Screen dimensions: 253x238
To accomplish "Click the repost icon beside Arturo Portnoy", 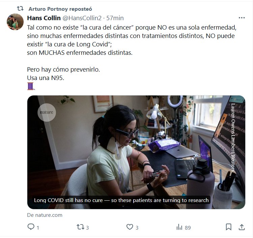I will (20, 9).
